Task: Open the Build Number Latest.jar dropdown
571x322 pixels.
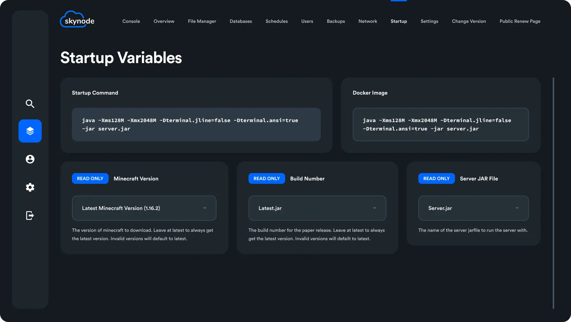Action: 317,208
